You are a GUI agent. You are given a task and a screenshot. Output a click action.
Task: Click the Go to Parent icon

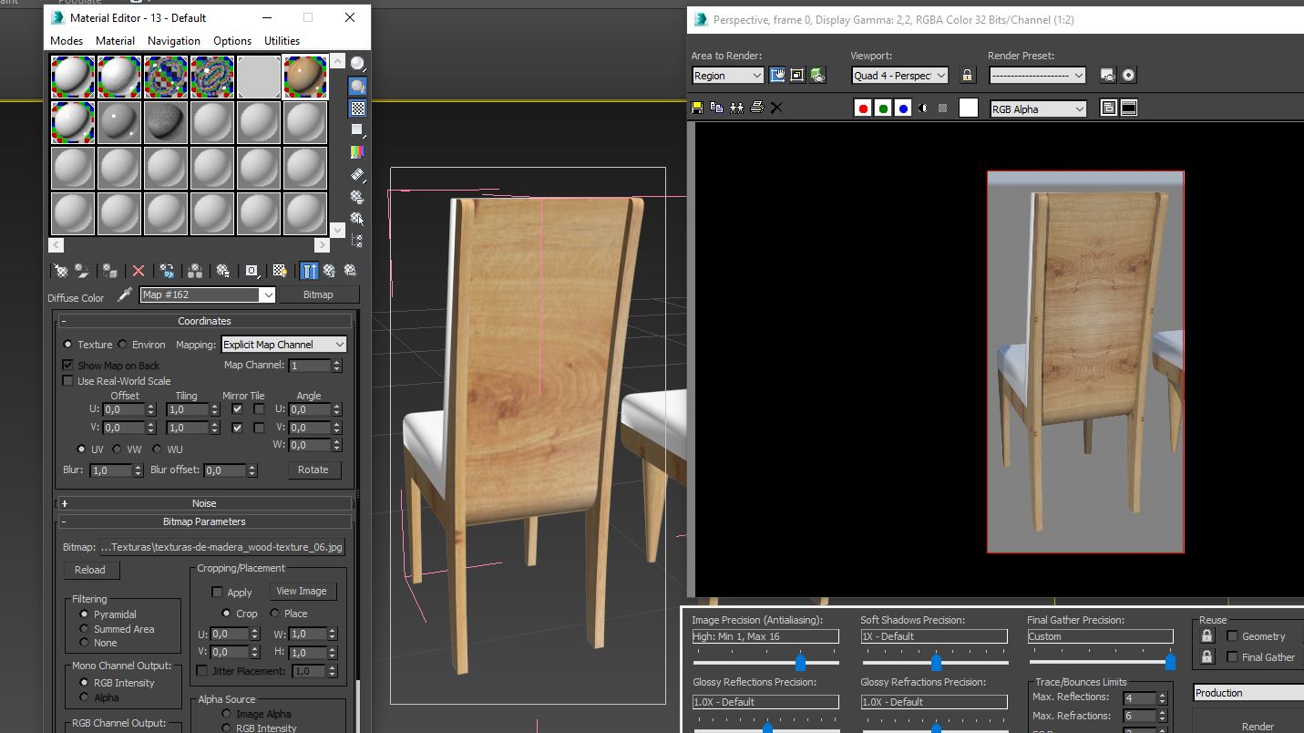(330, 271)
